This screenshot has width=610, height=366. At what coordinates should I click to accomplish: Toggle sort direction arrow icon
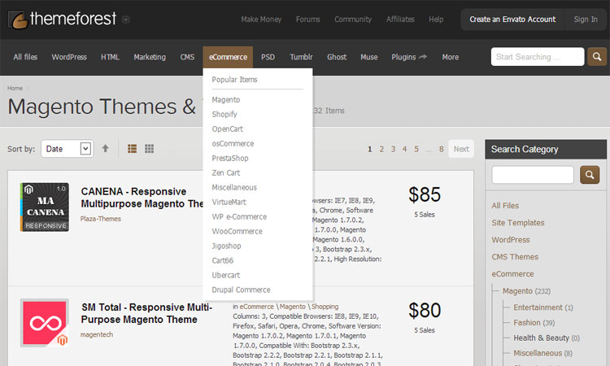point(106,149)
